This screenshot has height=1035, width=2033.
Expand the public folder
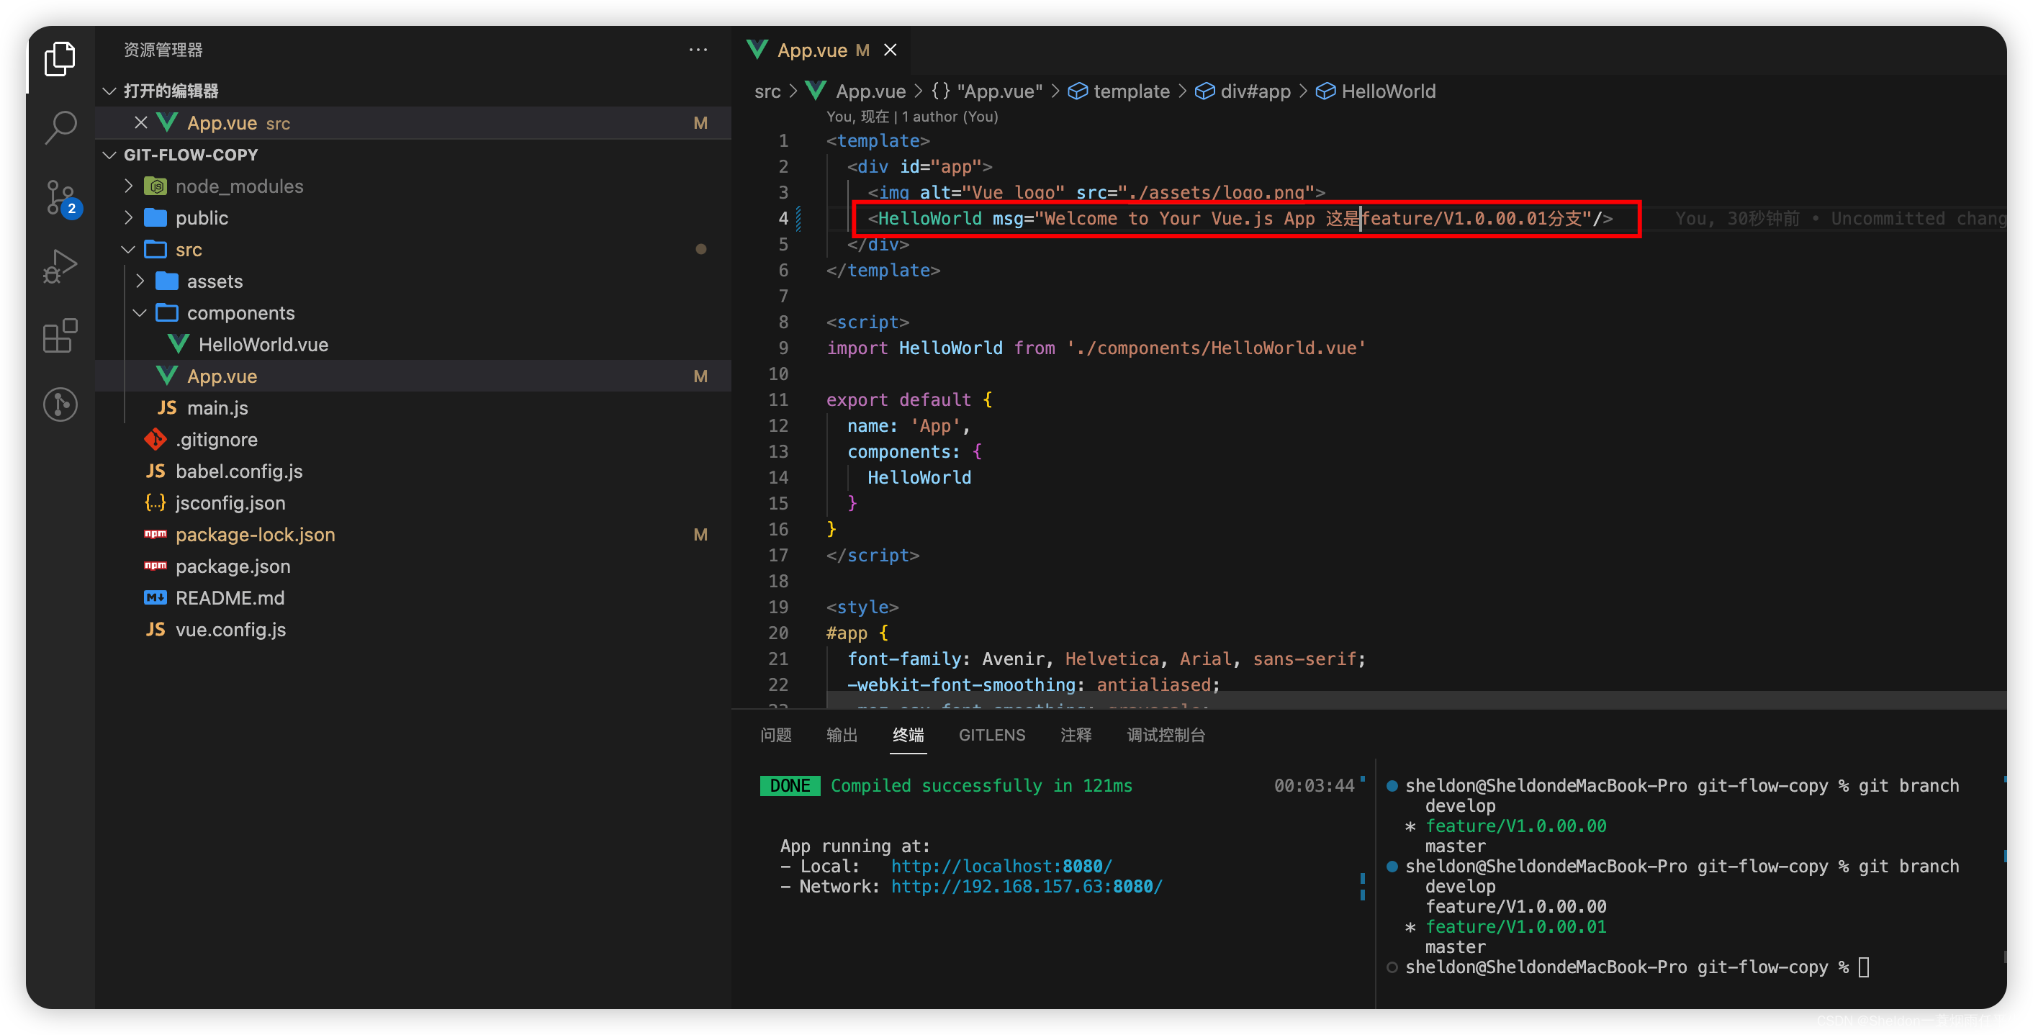coord(130,218)
